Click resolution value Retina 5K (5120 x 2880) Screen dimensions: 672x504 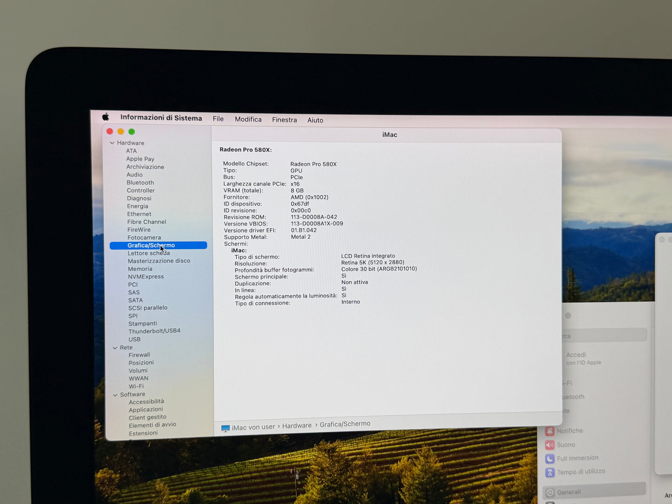pyautogui.click(x=373, y=262)
